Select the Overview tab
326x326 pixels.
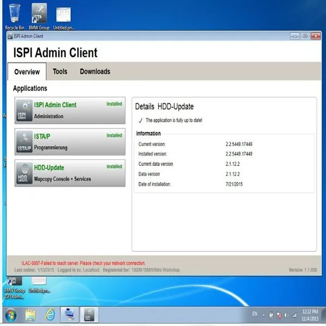pyautogui.click(x=27, y=72)
